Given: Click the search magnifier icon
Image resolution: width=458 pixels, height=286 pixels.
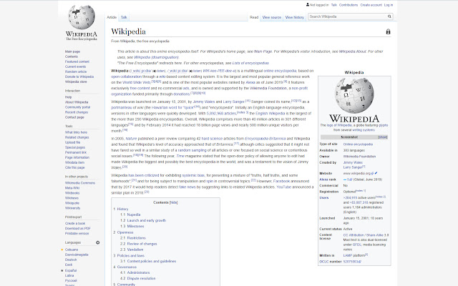Looking at the screenshot, I should coord(389,16).
